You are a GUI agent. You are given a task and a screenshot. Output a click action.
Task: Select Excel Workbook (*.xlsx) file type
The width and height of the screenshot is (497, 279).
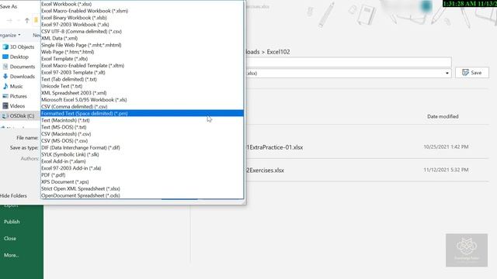pyautogui.click(x=142, y=4)
